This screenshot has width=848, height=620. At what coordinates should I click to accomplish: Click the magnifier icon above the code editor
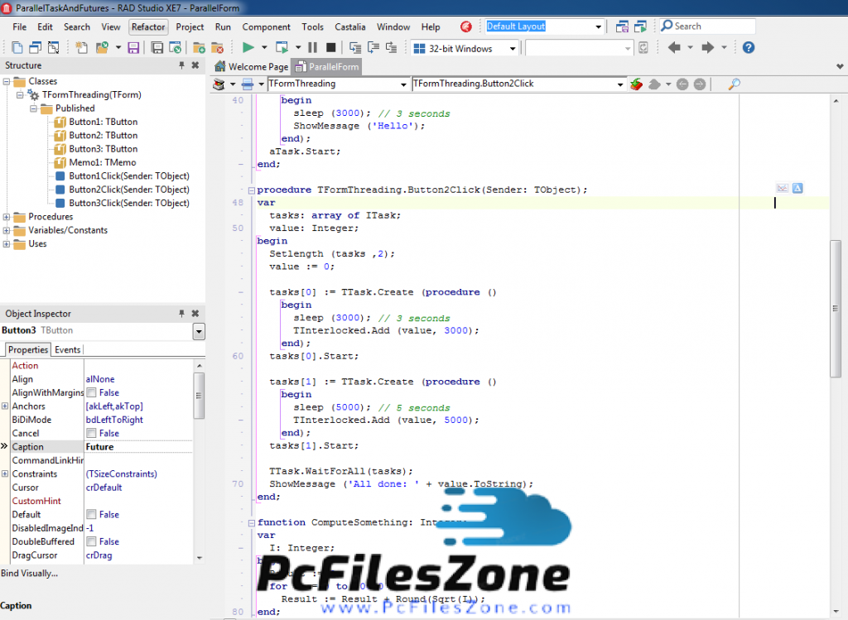pos(733,84)
